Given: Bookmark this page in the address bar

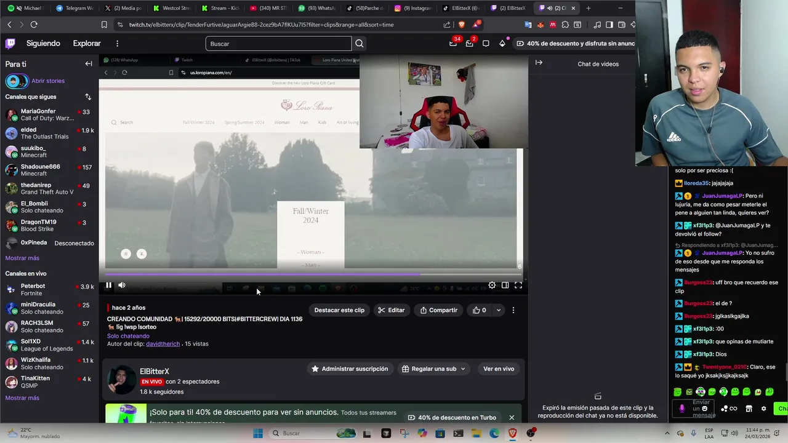Looking at the screenshot, I should pos(104,25).
